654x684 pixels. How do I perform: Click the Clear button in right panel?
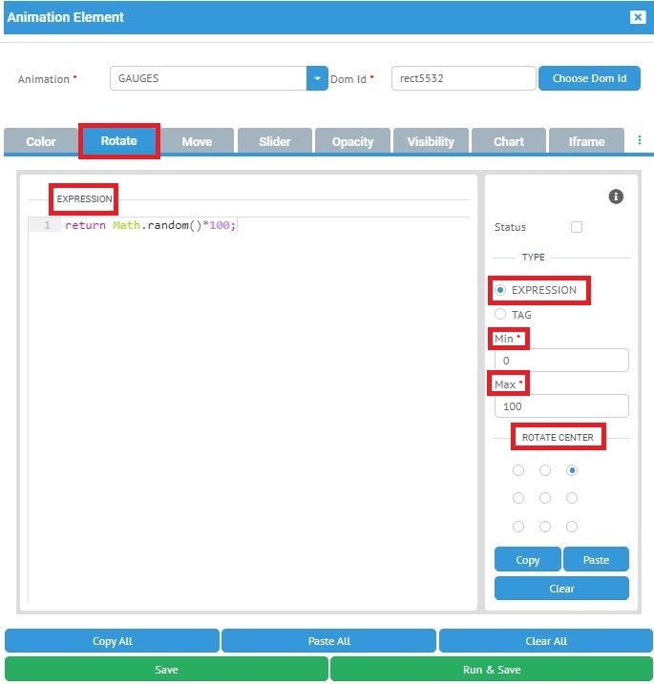coord(561,589)
